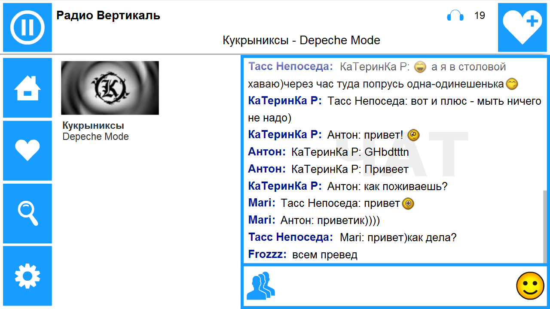550x309 pixels.
Task: Open the Settings gear section
Action: point(27,276)
